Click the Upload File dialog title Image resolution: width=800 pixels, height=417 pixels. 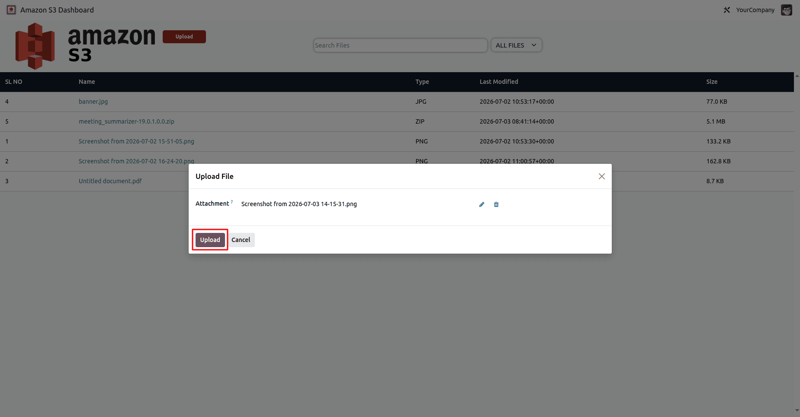[x=214, y=176]
